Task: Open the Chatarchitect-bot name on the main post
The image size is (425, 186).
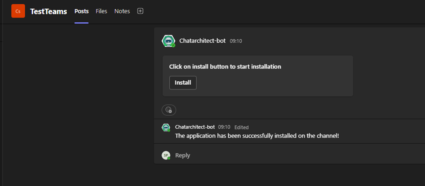Action: pyautogui.click(x=202, y=41)
